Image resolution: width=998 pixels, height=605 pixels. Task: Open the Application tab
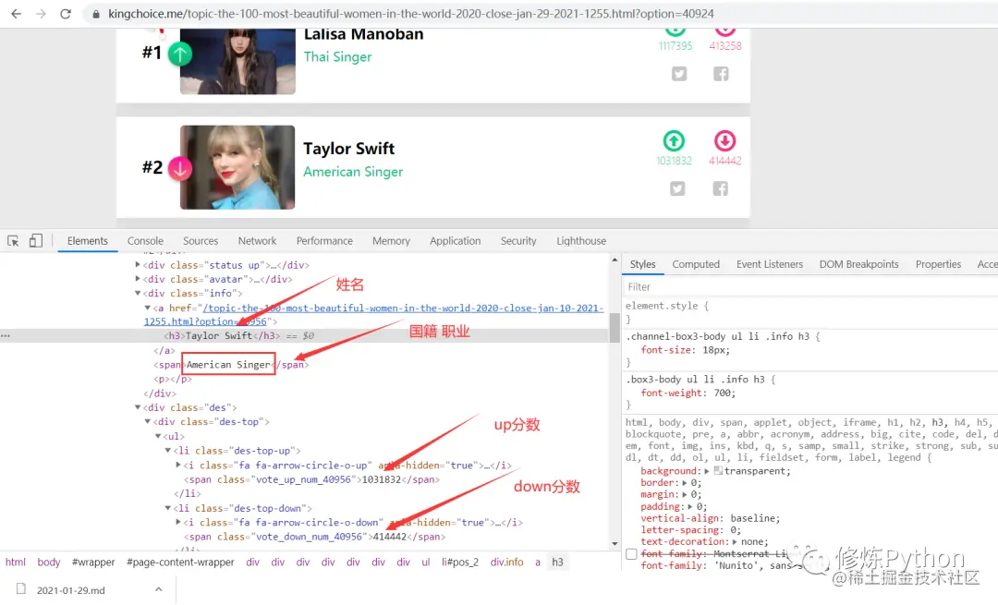click(455, 241)
